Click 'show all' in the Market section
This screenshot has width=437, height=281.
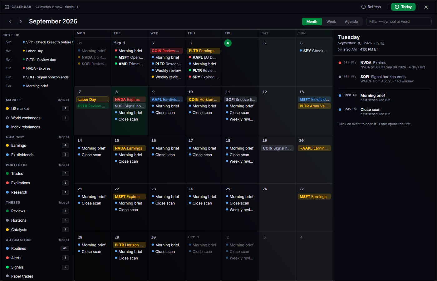63,100
